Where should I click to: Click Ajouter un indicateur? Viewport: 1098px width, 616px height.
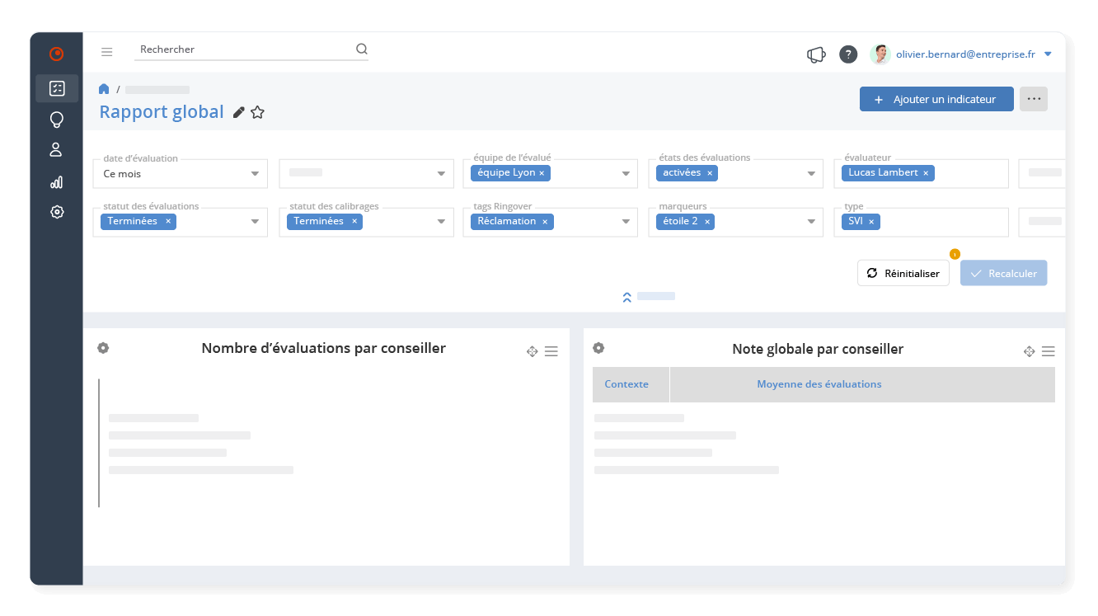(x=936, y=98)
